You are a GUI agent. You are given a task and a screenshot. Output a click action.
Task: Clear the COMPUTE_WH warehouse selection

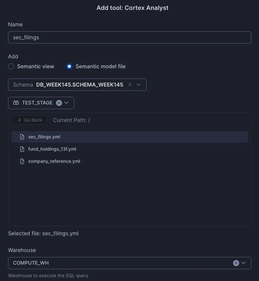(x=236, y=263)
